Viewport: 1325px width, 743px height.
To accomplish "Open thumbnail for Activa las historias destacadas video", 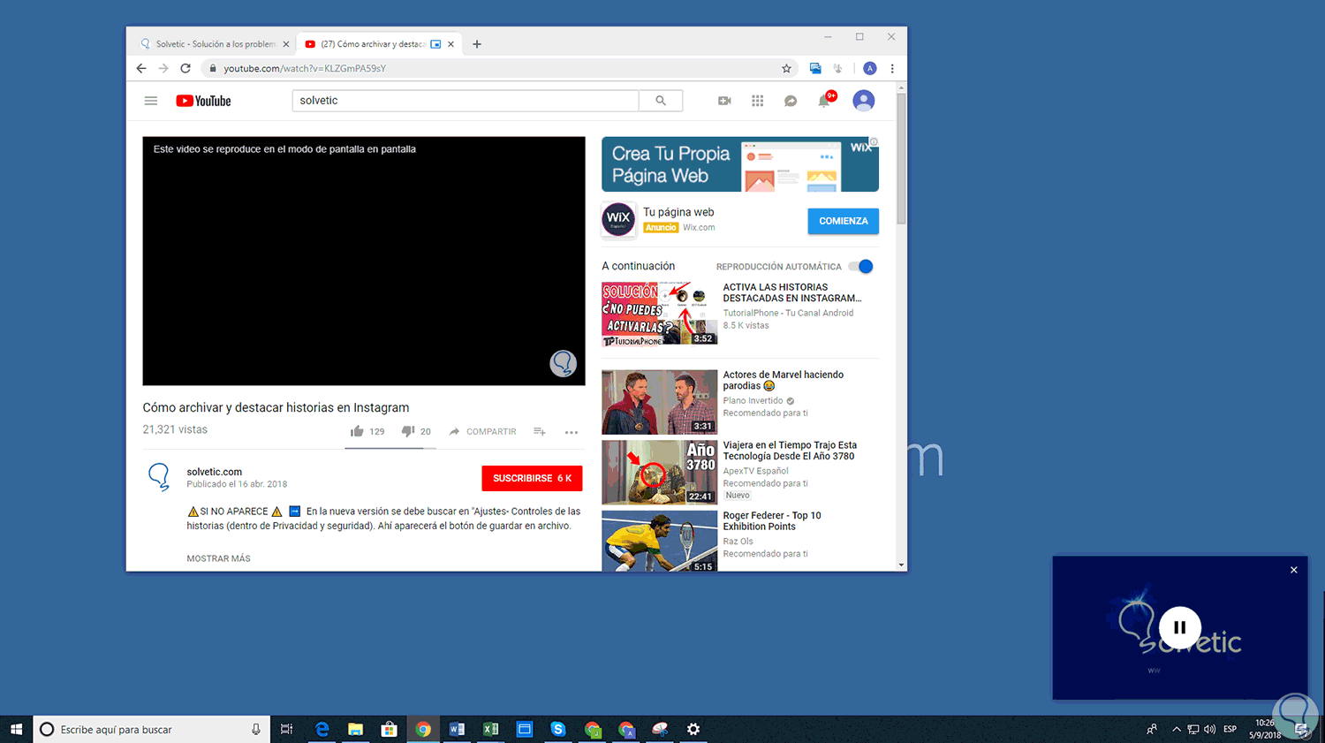I will [x=659, y=314].
